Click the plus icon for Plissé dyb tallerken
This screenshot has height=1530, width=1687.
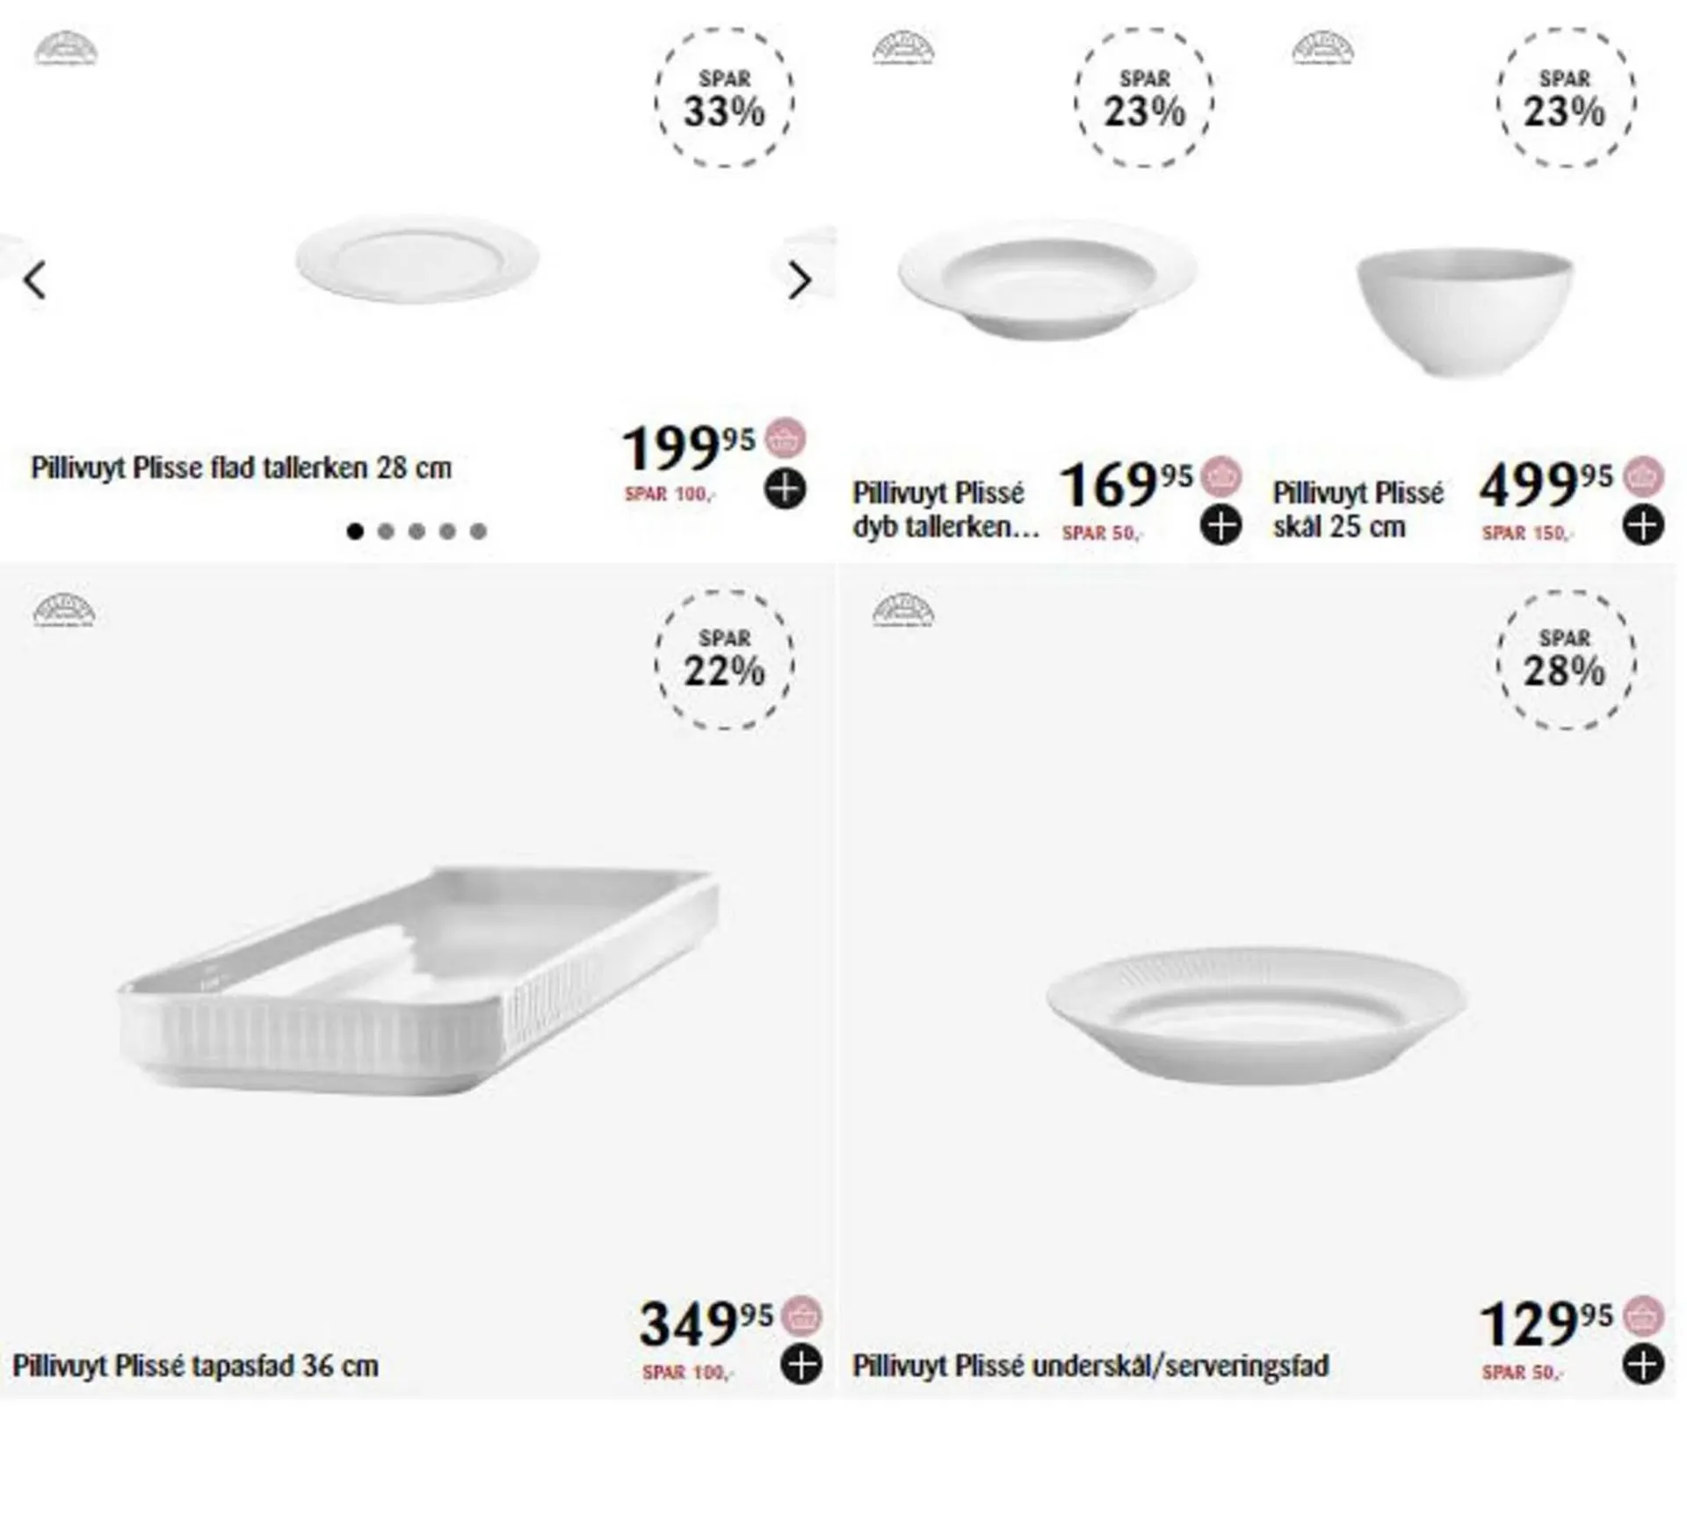[x=1220, y=526]
